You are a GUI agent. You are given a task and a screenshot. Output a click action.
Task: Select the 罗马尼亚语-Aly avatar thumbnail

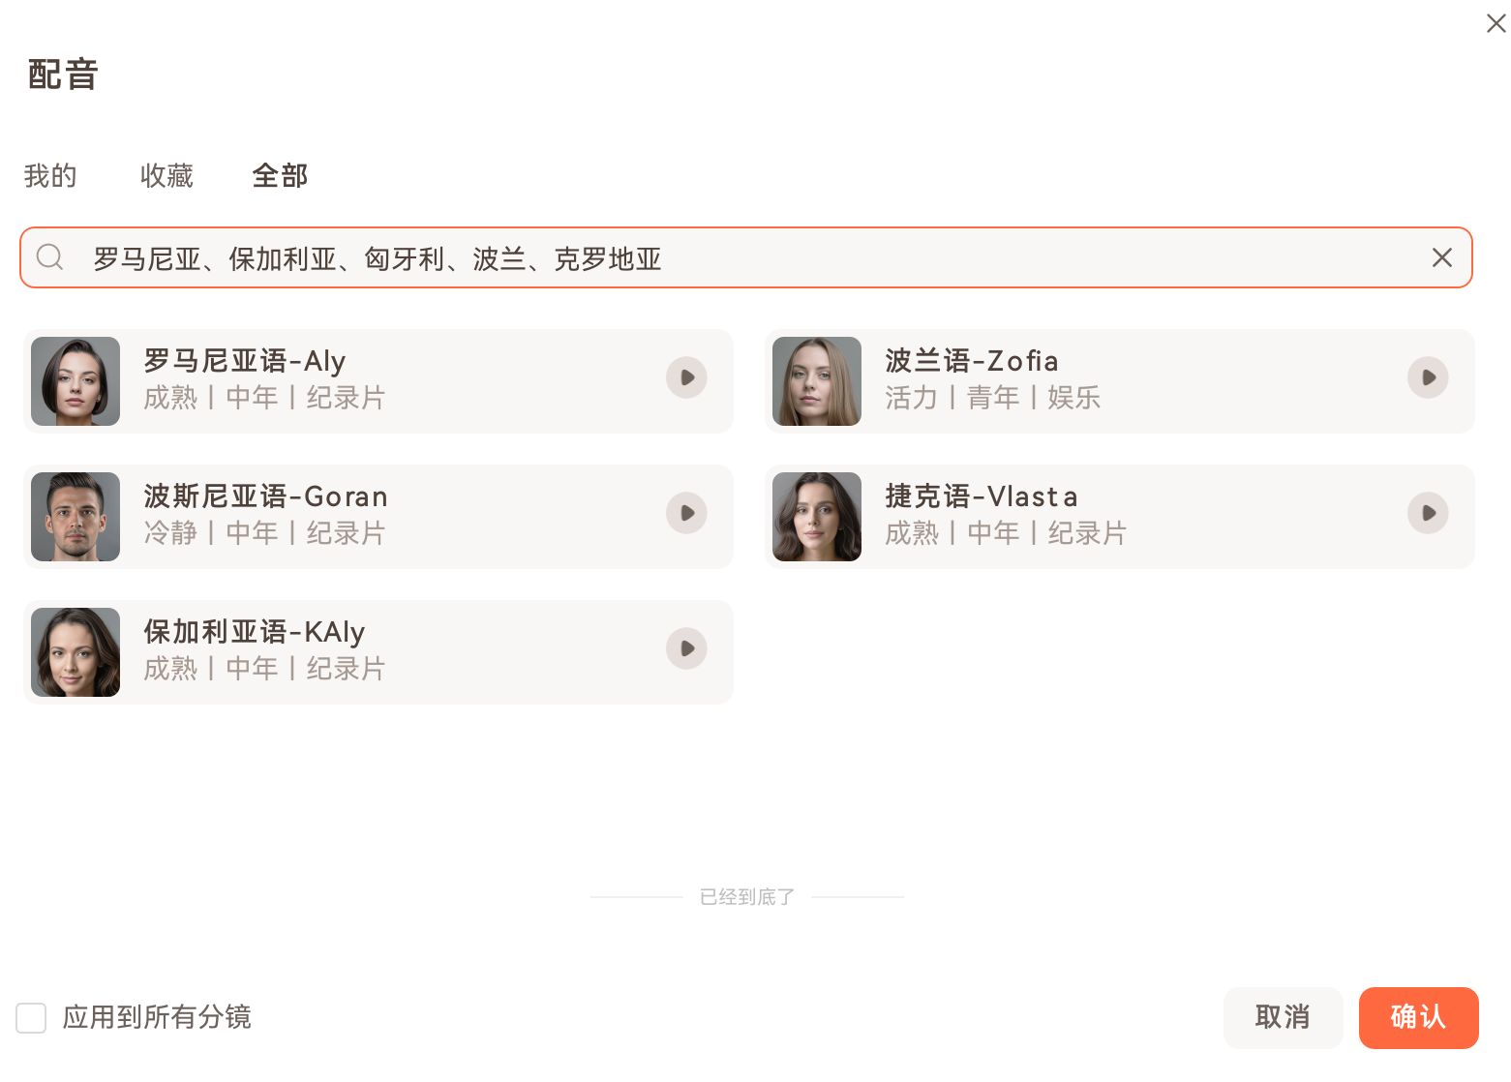76,381
